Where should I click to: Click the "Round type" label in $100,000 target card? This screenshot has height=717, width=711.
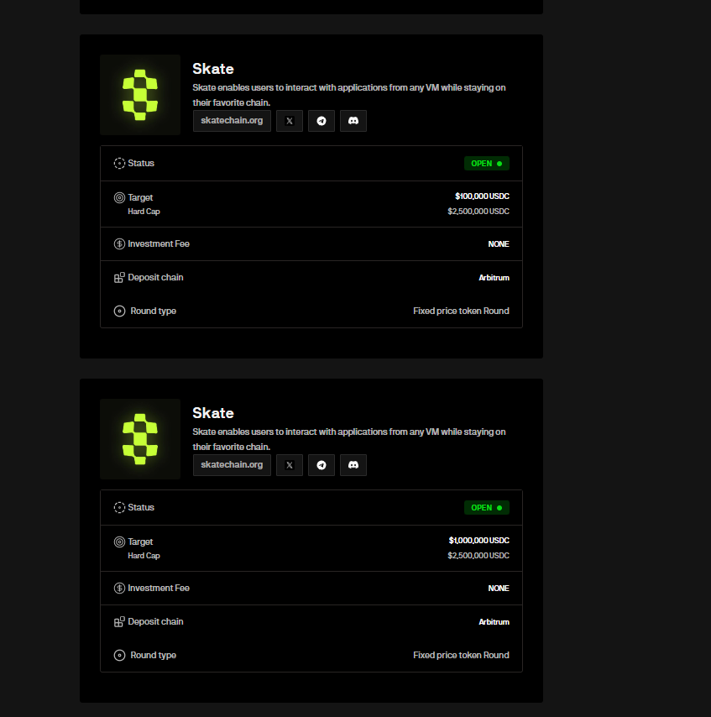pos(153,311)
